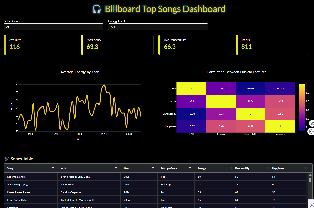Open the Artist column filter icon

tap(116, 168)
